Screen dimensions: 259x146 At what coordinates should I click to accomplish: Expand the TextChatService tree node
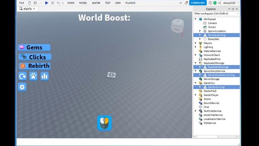[195, 111]
